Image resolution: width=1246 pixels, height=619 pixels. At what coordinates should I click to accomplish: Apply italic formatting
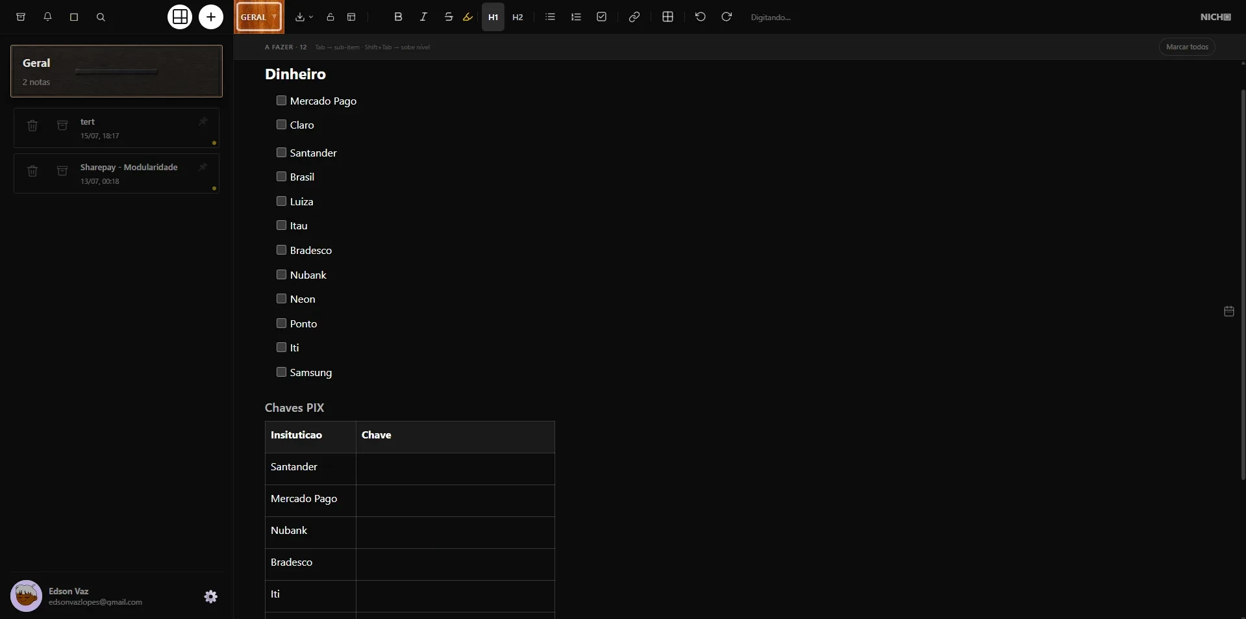tap(423, 17)
